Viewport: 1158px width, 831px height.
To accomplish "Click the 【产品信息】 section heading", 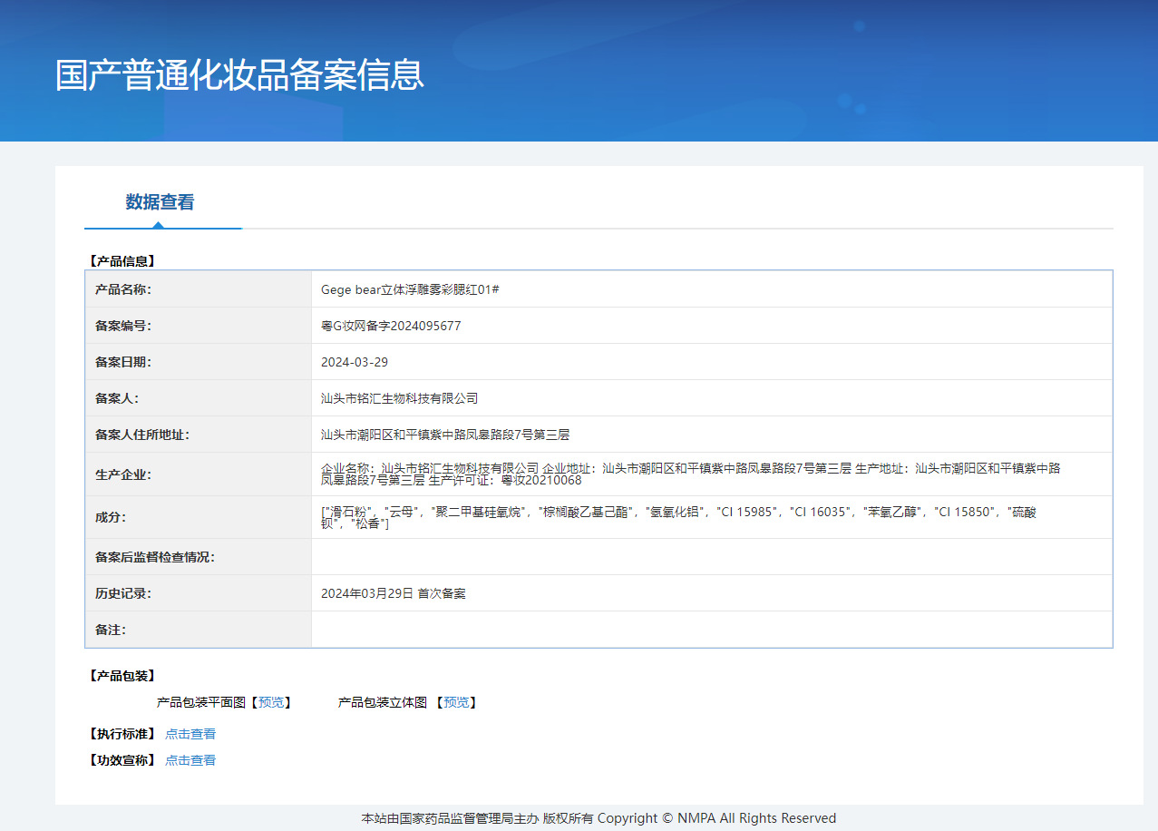I will 122,260.
